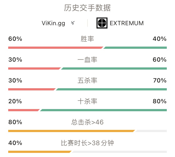Click the red 五杀率 bar segment

[x=32, y=89]
